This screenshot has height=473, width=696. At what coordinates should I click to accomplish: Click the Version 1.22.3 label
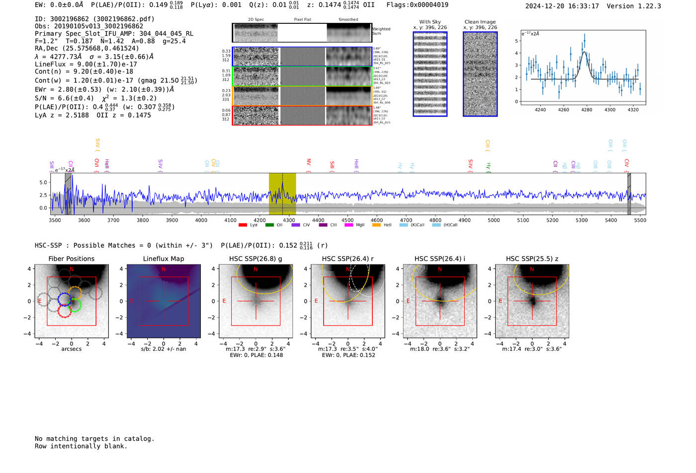(x=634, y=6)
